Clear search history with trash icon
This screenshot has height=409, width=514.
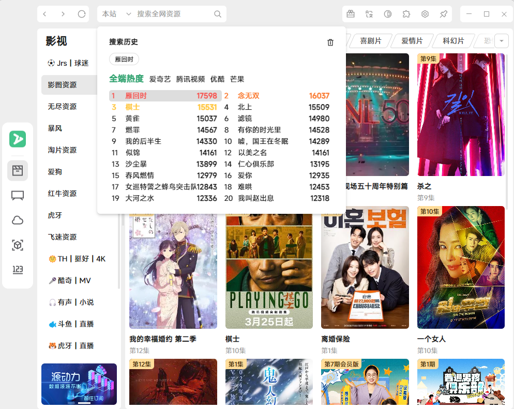pyautogui.click(x=330, y=42)
